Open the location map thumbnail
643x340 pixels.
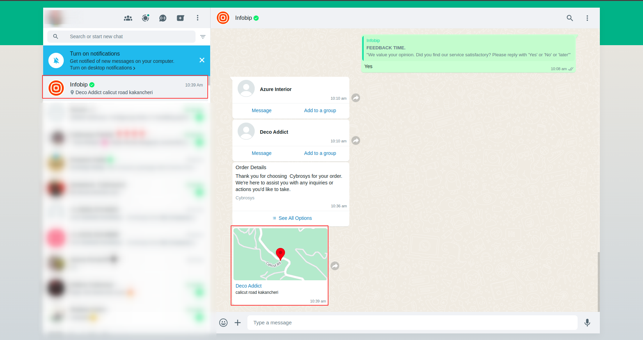coord(280,254)
